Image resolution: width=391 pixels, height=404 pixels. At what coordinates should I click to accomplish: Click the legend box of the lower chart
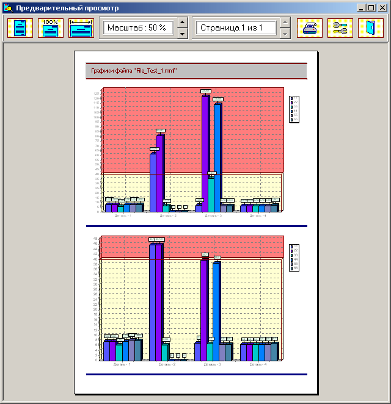(294, 256)
